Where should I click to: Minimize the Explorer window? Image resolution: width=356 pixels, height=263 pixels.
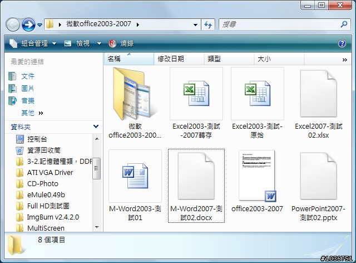tap(308, 6)
